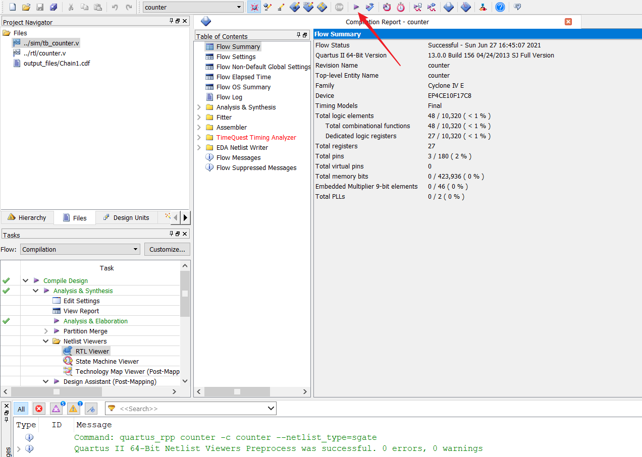The image size is (642, 457).
Task: Select ../rtl/counter.v file
Action: 44,53
